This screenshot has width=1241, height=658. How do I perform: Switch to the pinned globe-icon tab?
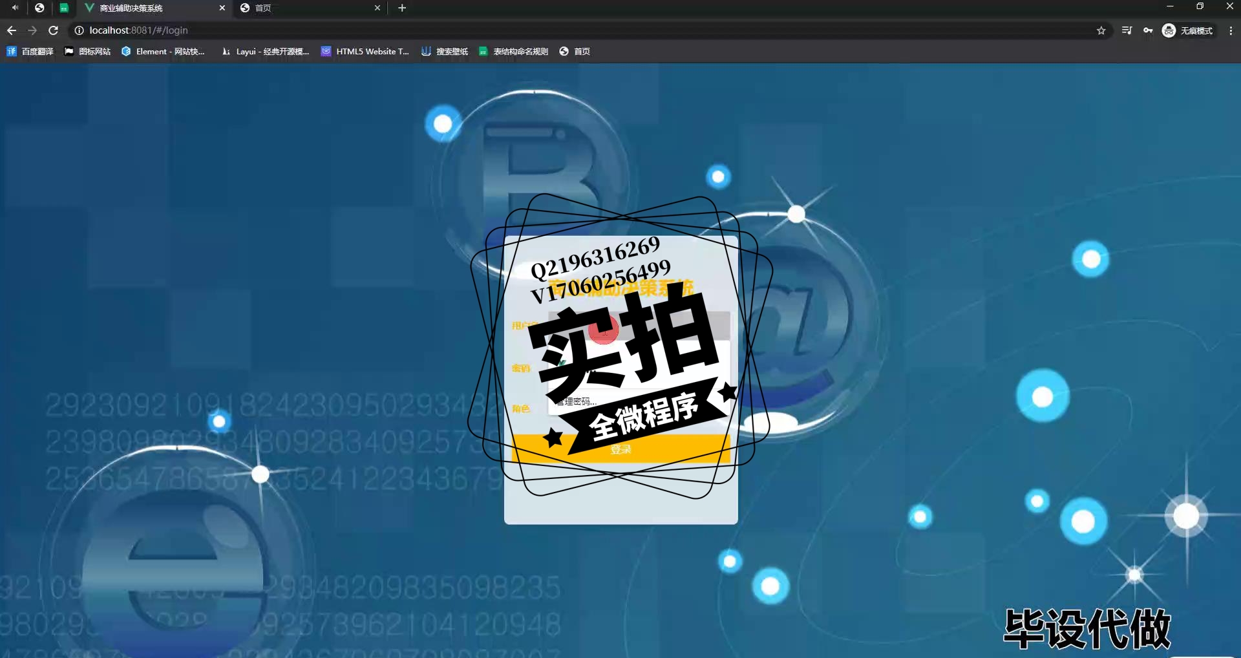pyautogui.click(x=39, y=8)
